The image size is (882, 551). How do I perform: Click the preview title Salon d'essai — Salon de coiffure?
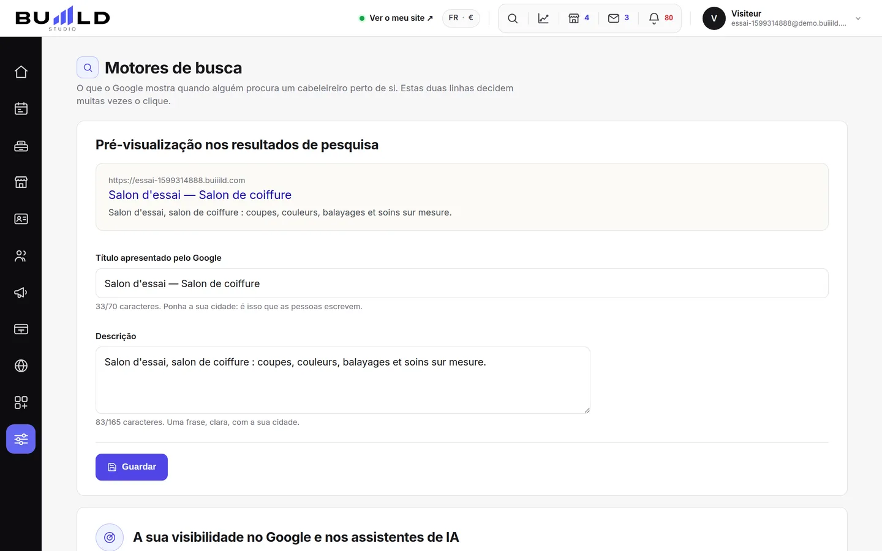coord(200,195)
